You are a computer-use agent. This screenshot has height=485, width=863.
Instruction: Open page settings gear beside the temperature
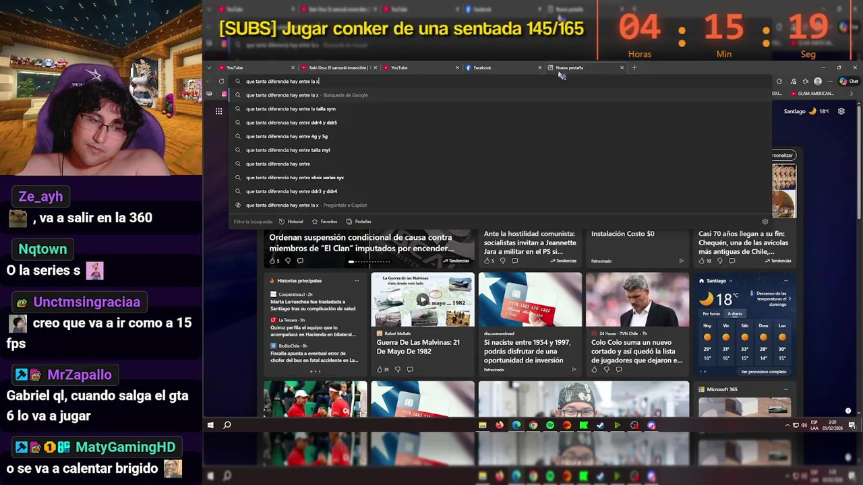[841, 111]
